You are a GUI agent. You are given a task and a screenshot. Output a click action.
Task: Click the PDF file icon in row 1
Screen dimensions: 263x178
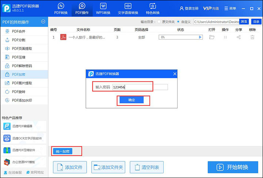click(x=63, y=37)
